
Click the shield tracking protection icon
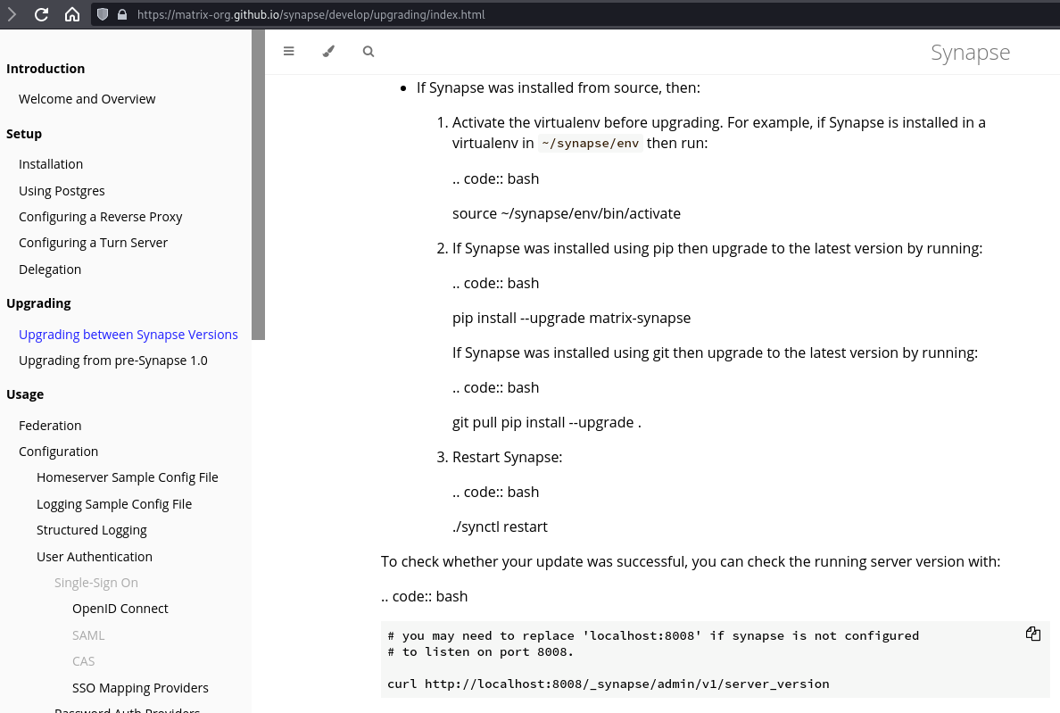point(103,14)
